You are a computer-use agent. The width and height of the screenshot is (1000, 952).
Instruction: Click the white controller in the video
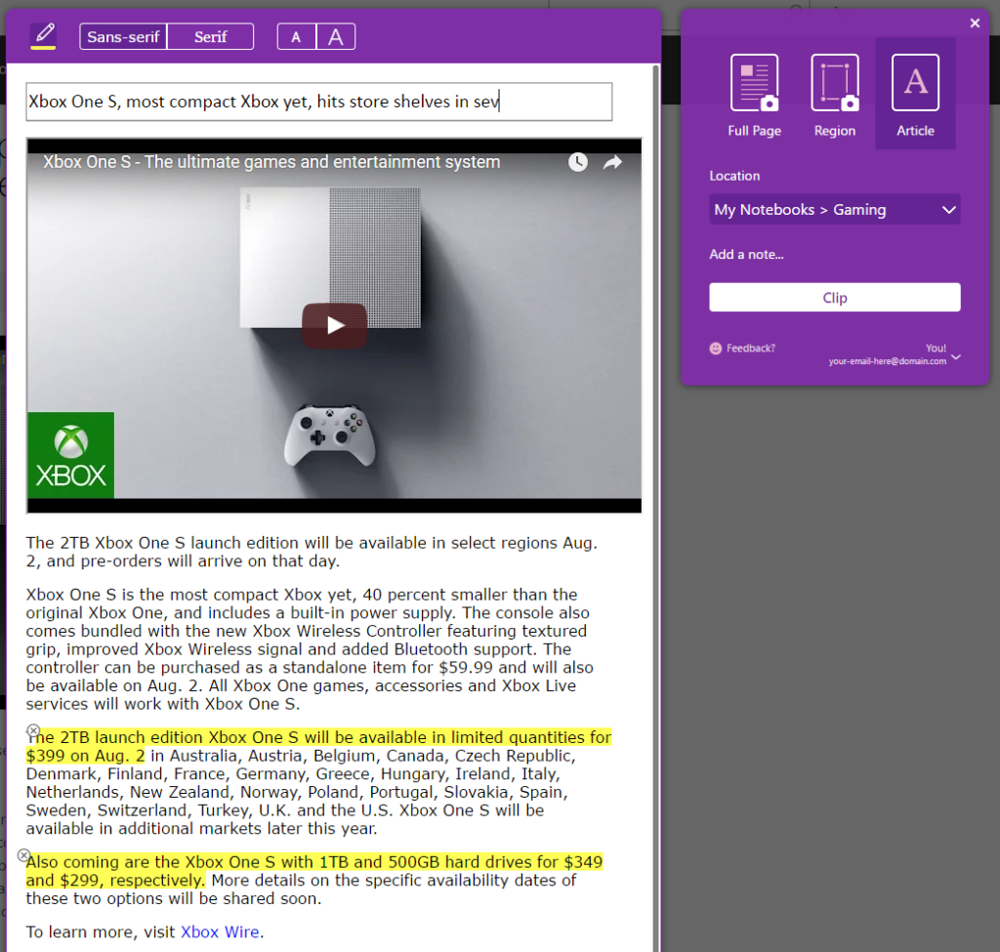pos(330,434)
